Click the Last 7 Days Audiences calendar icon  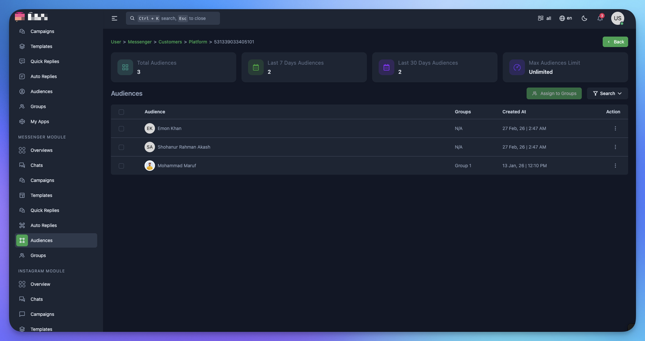(256, 67)
